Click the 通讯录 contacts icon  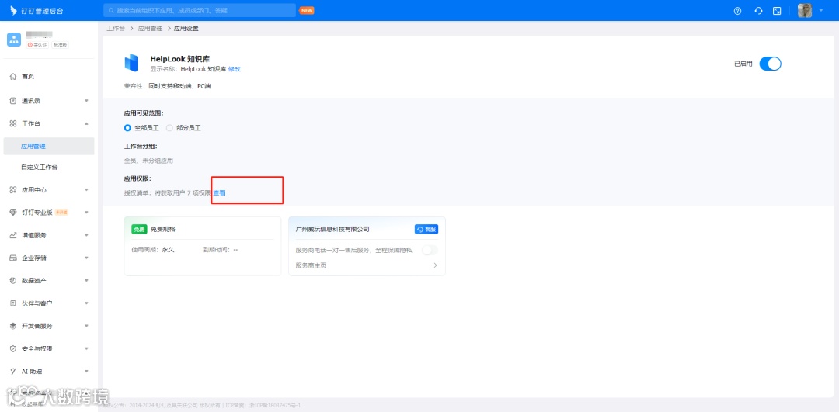click(13, 100)
